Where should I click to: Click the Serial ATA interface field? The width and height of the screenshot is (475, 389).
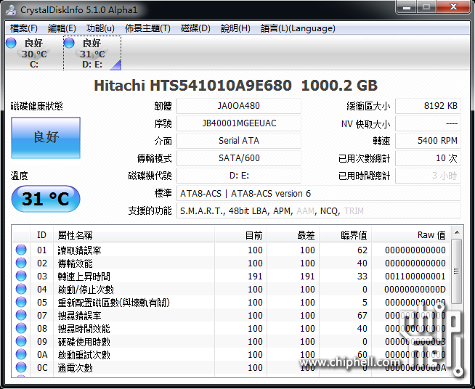[239, 141]
